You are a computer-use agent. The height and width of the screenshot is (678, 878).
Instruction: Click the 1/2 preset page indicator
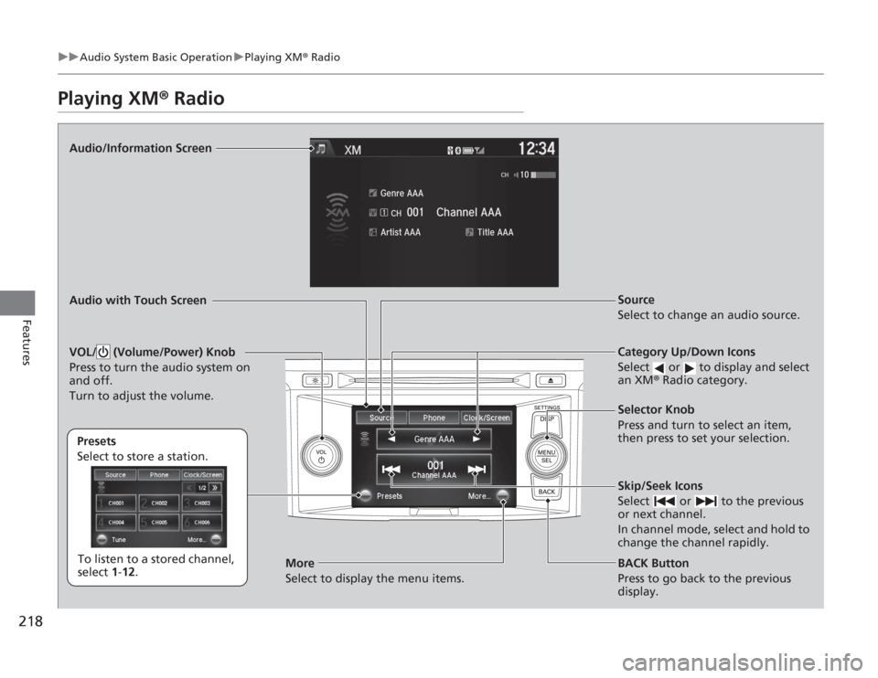202,488
